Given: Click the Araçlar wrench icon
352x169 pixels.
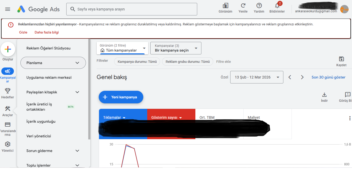Looking at the screenshot, I should click(8, 109).
